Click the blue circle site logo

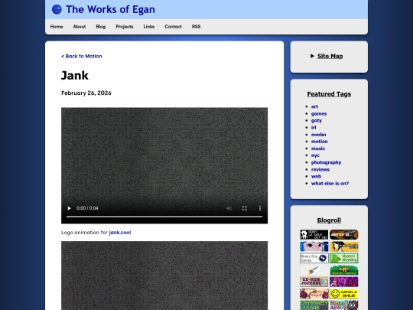57,9
